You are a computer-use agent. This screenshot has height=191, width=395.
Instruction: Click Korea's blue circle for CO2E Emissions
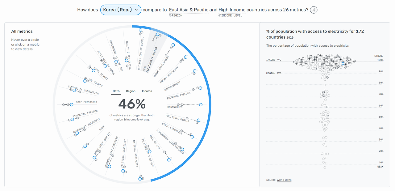click(x=72, y=105)
